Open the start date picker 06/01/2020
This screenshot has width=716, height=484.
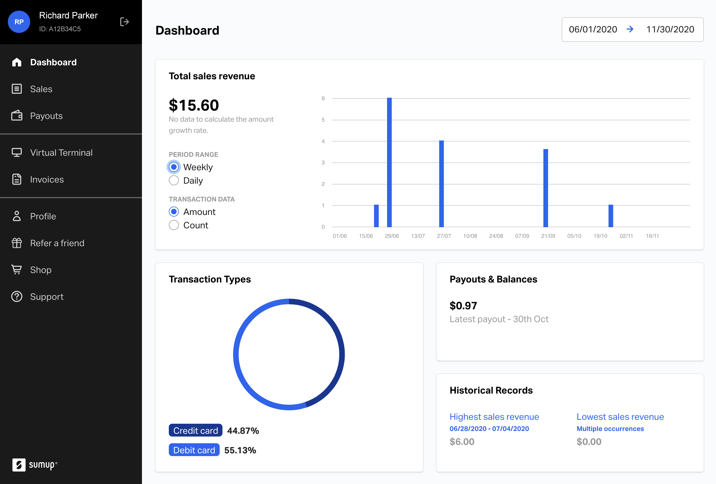click(x=593, y=30)
